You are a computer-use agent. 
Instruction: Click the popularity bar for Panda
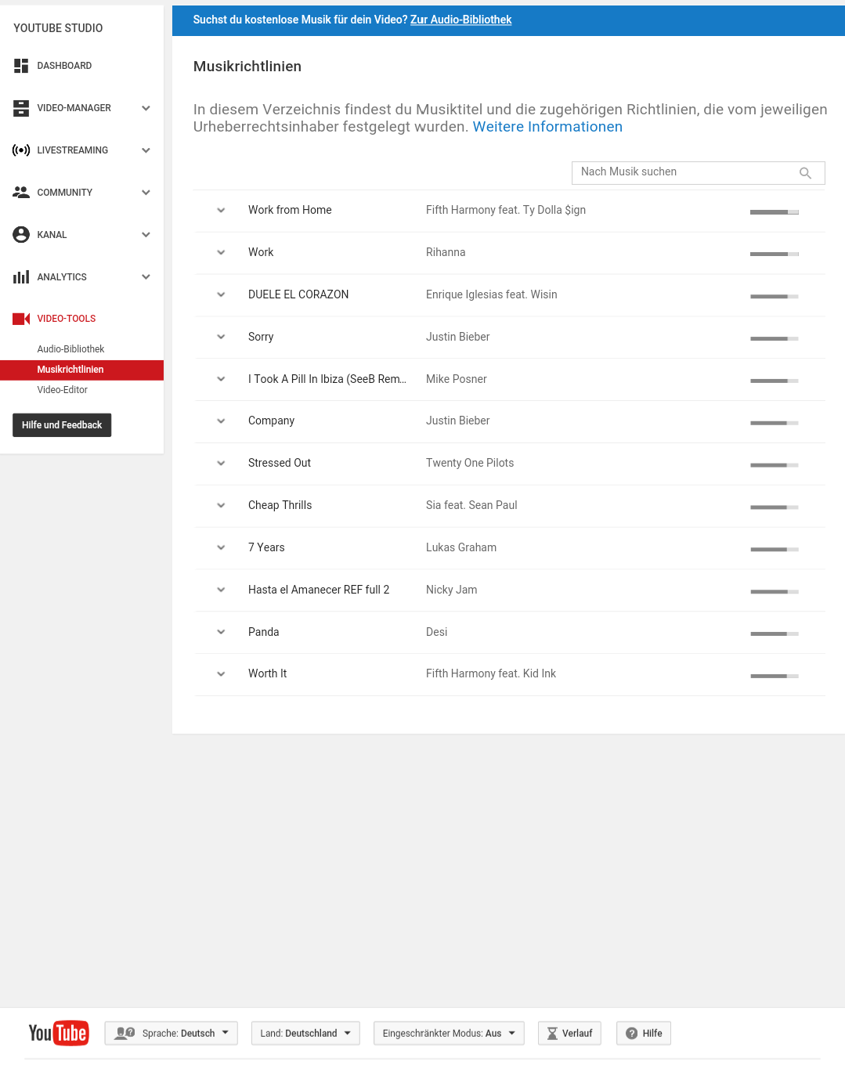coord(775,634)
